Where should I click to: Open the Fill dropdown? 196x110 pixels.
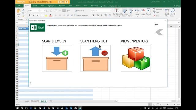click(156, 13)
